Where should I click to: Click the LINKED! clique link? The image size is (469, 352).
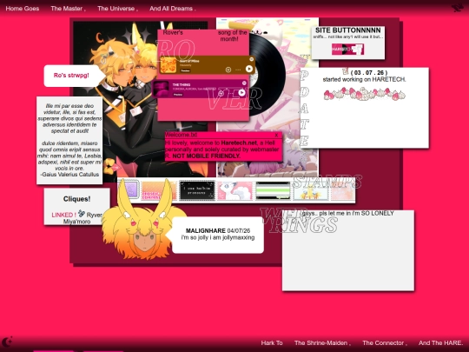coord(63,215)
